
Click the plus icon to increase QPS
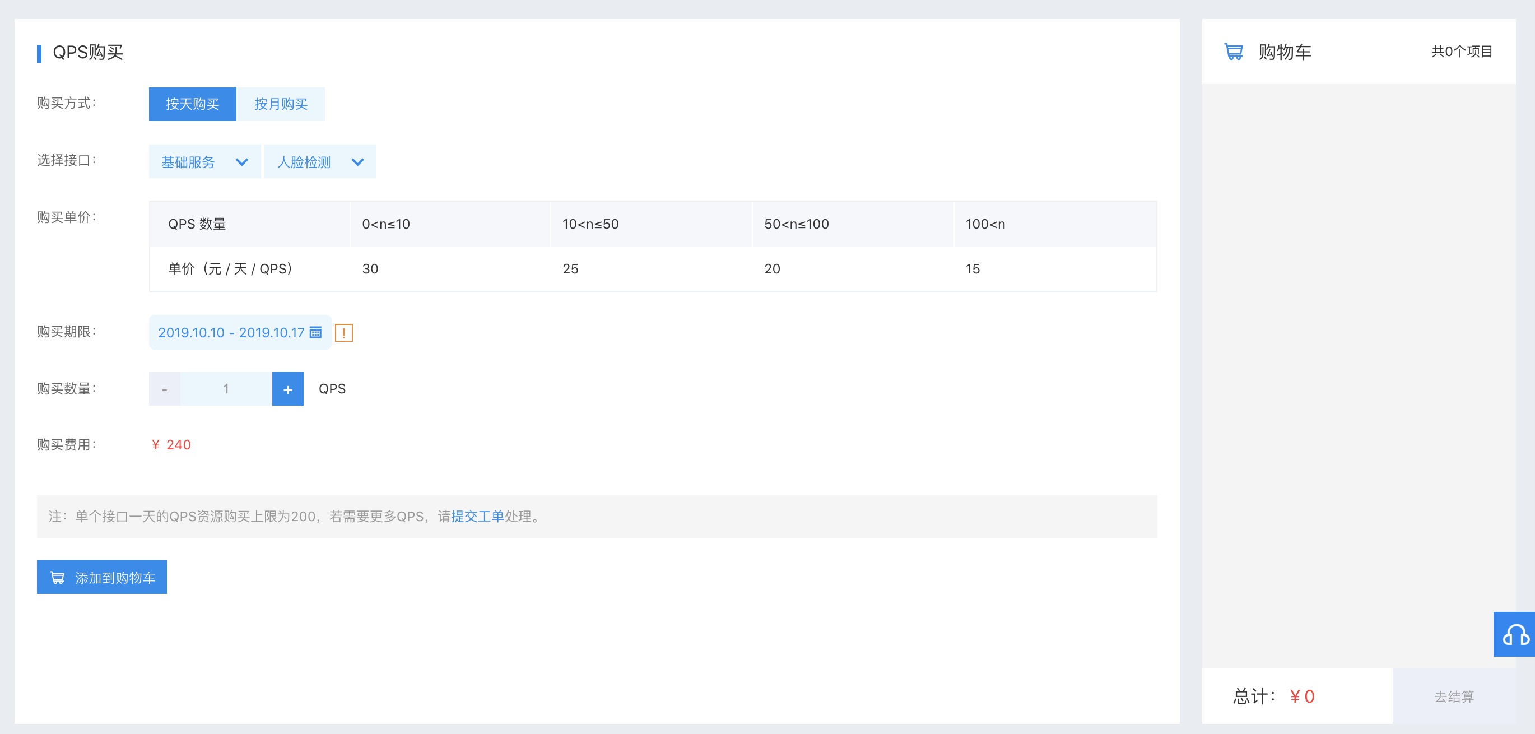point(288,389)
